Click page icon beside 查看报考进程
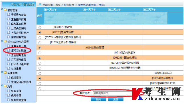The width and height of the screenshot is (184, 104). 9,55
